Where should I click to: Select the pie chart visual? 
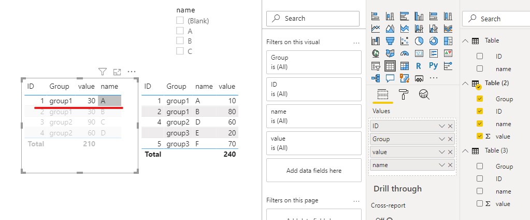pyautogui.click(x=419, y=41)
